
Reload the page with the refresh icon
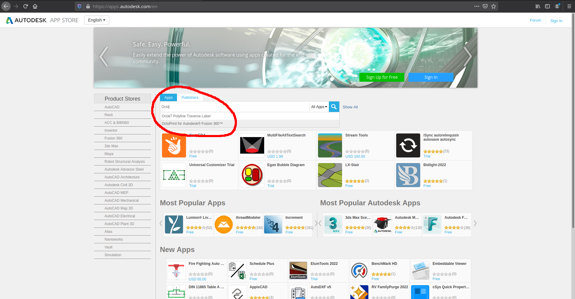click(x=25, y=6)
